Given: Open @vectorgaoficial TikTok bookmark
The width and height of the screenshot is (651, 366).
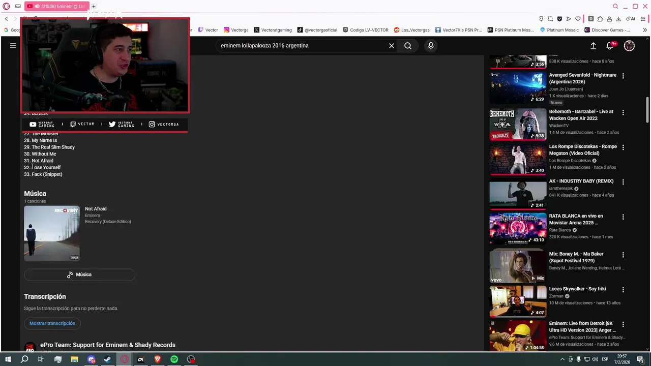Looking at the screenshot, I should [317, 30].
